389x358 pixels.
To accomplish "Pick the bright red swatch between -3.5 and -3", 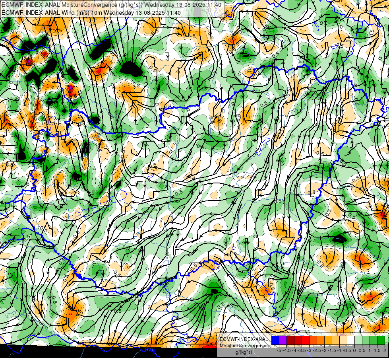I will [x=306, y=340].
